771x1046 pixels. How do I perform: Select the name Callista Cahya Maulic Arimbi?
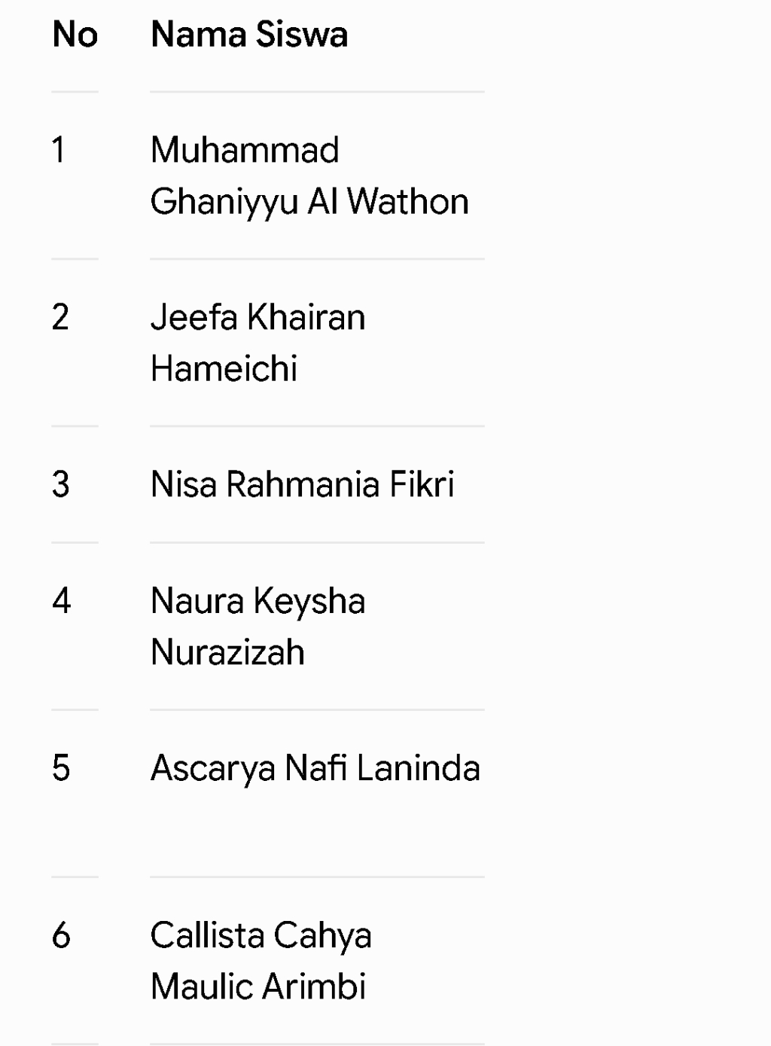(261, 961)
